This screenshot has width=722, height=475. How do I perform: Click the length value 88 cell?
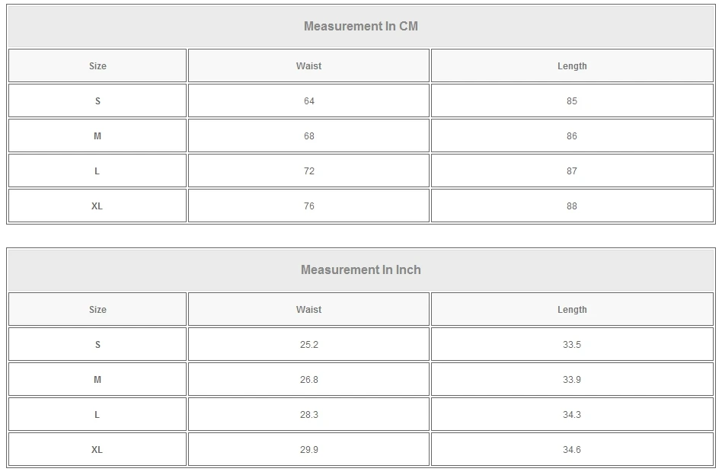coord(572,206)
